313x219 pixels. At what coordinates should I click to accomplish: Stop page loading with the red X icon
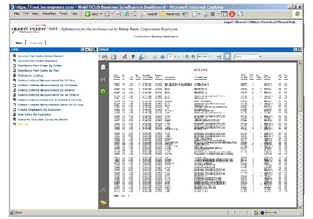[x=119, y=14]
